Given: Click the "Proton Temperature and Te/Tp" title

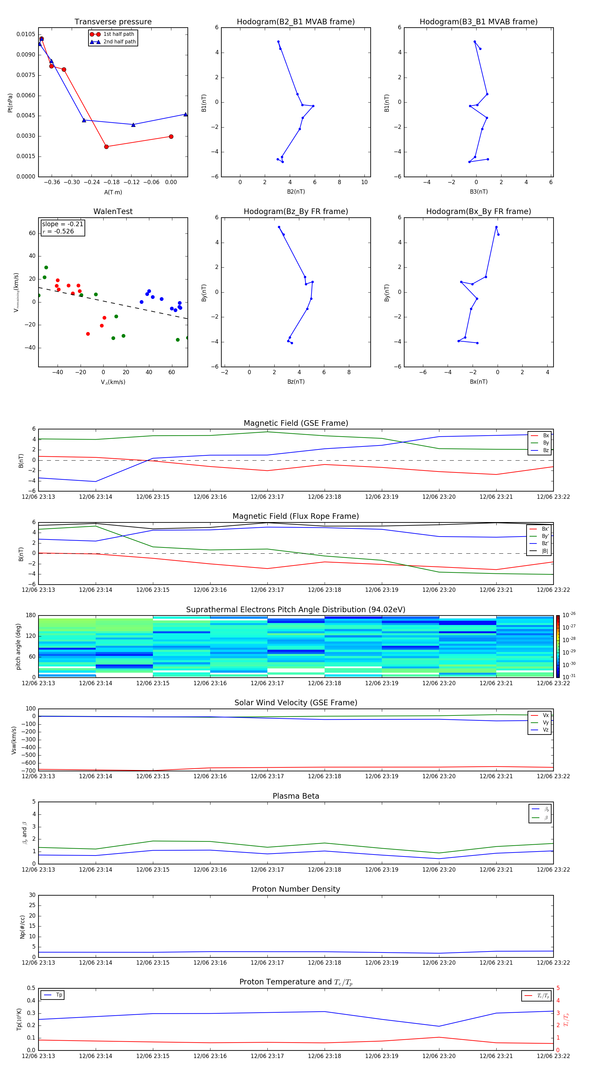Looking at the screenshot, I should [x=296, y=982].
